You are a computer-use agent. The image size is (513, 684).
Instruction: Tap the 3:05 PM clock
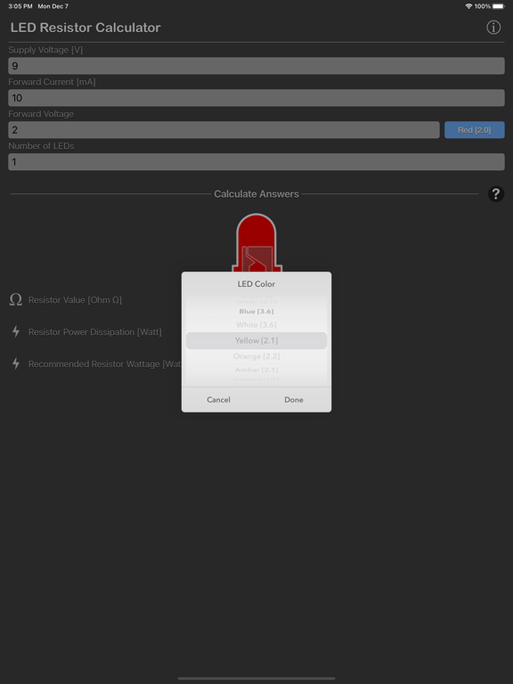(20, 6)
